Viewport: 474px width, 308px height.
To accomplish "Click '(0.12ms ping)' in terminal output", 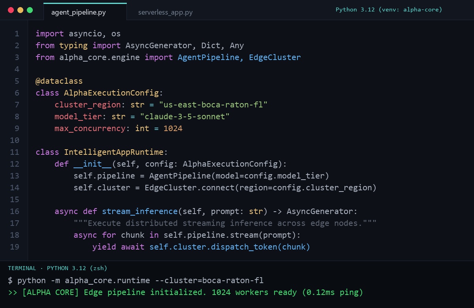I will 332,293.
